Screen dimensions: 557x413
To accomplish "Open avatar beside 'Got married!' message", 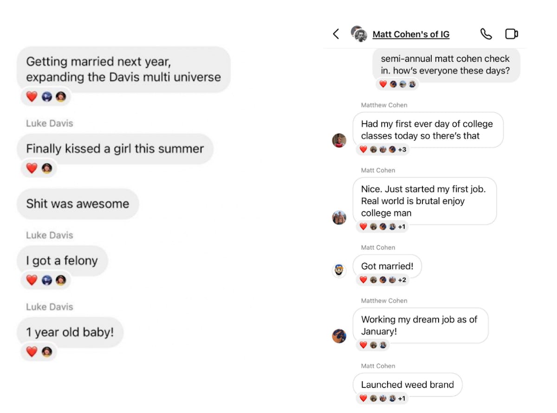I will (x=339, y=271).
